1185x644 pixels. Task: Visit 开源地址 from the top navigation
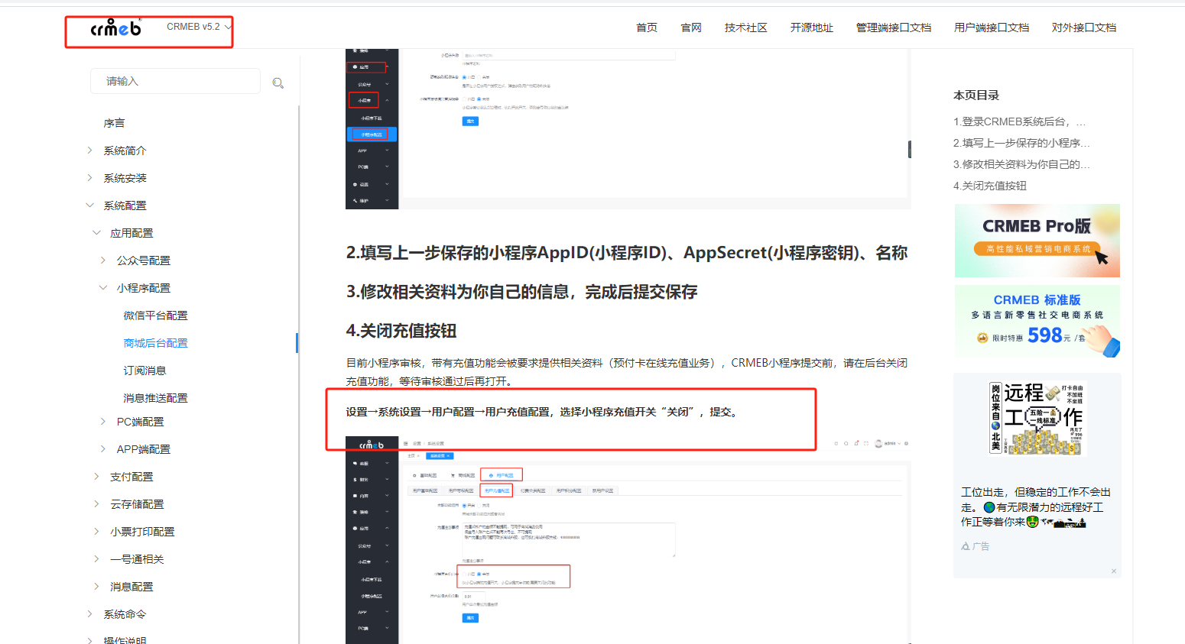coord(812,28)
